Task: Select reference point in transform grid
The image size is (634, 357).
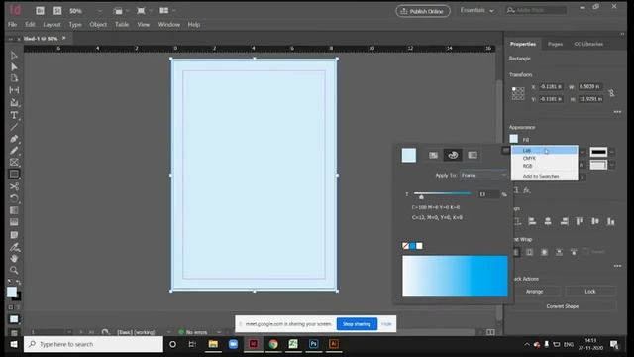Action: point(518,93)
